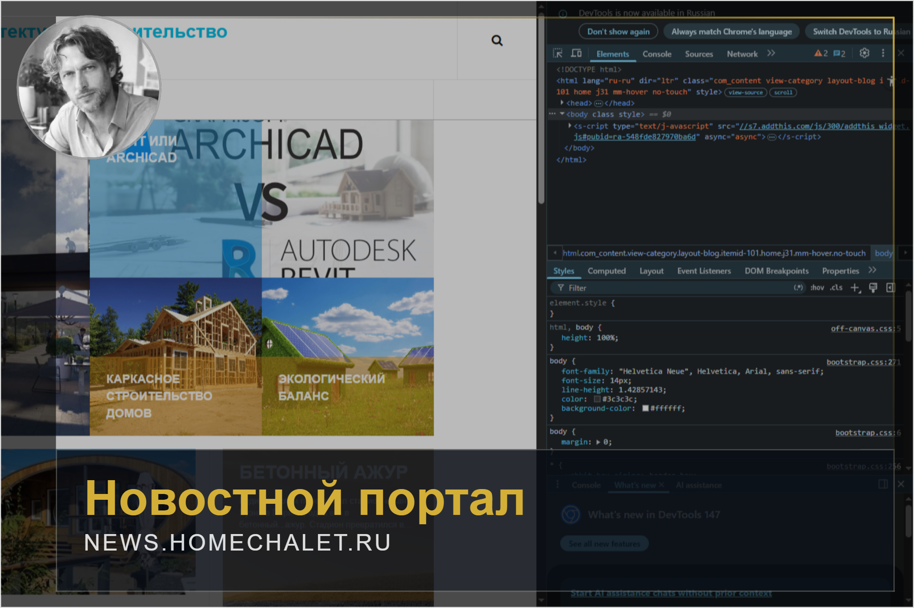Expand the head element node
This screenshot has height=608, width=914.
click(x=562, y=103)
